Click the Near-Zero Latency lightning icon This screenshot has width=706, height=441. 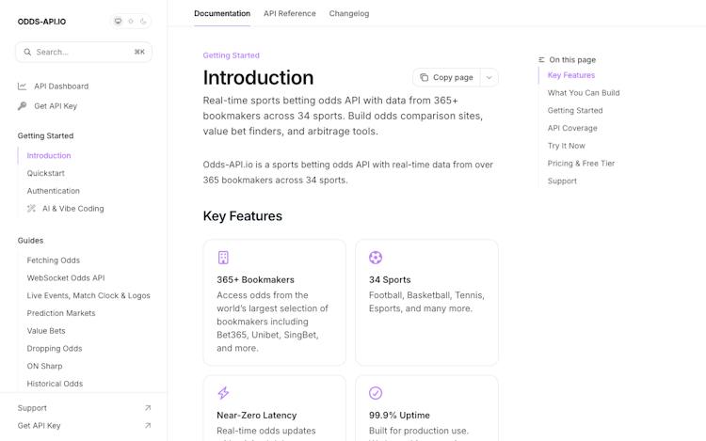coord(223,393)
